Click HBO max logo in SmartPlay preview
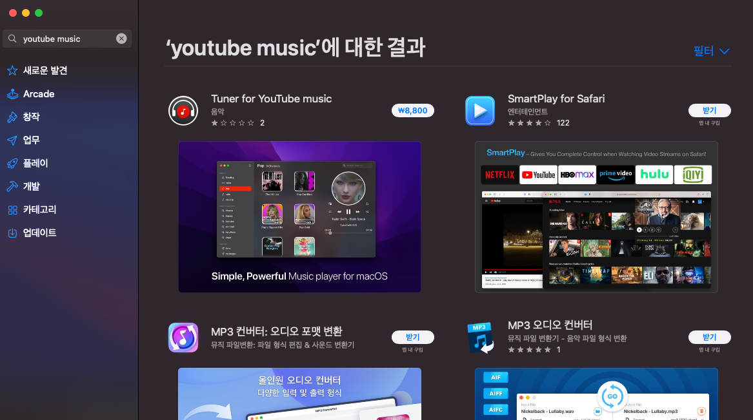The height and width of the screenshot is (420, 753). click(x=577, y=175)
